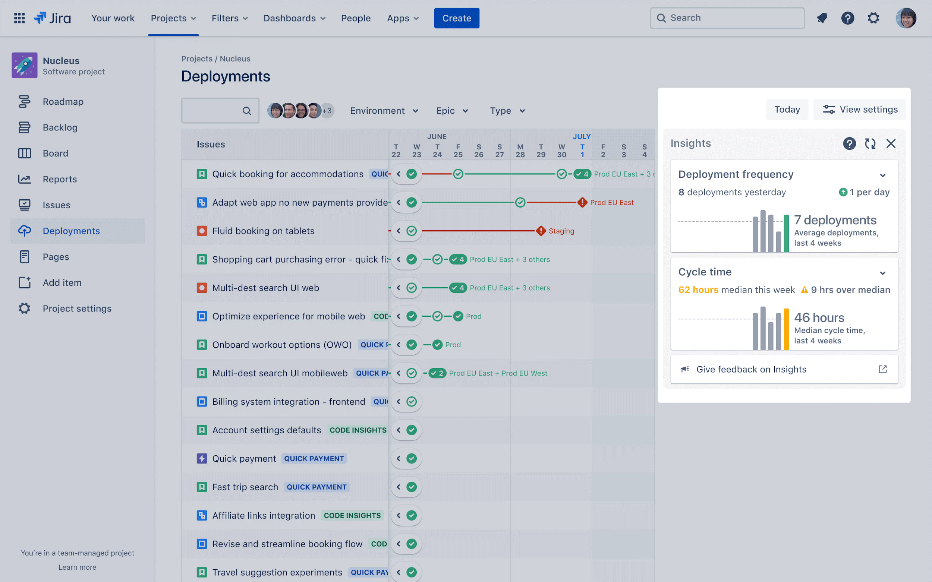
Task: Collapse Fluid booking on tablets timeline chevron
Action: coord(399,231)
